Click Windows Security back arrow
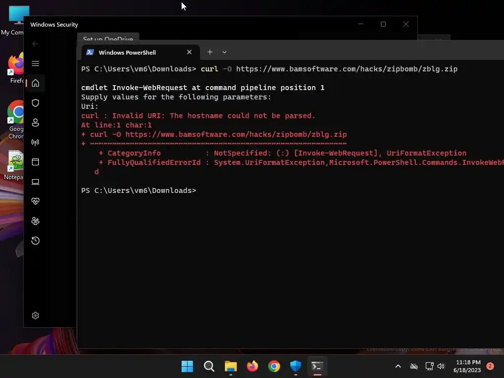 coord(35,44)
